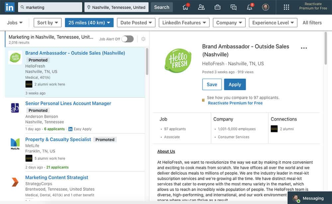332x204 pixels.
Task: Save the HelloFresh job
Action: coord(212,85)
